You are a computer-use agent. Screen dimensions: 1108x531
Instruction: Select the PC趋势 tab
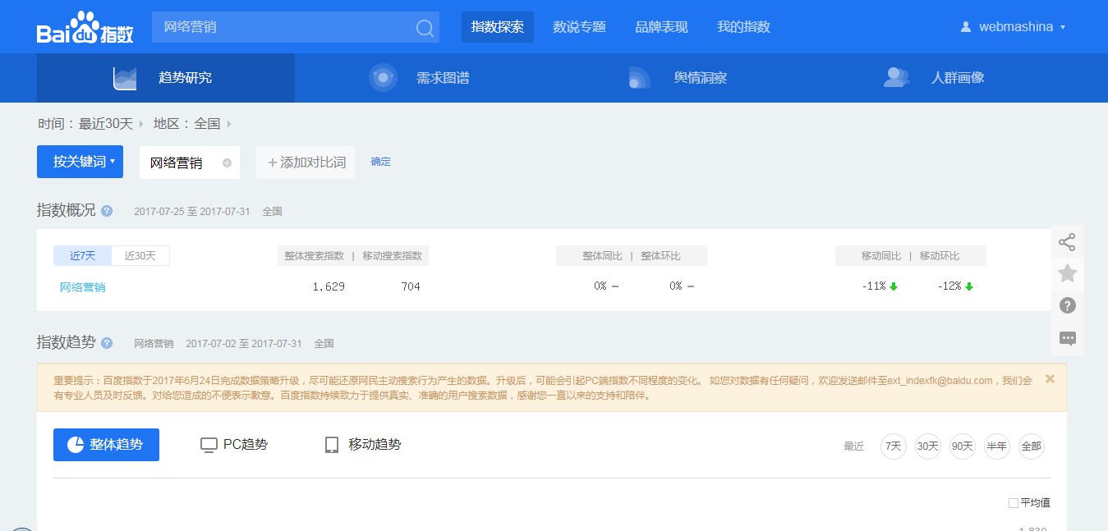pyautogui.click(x=234, y=445)
